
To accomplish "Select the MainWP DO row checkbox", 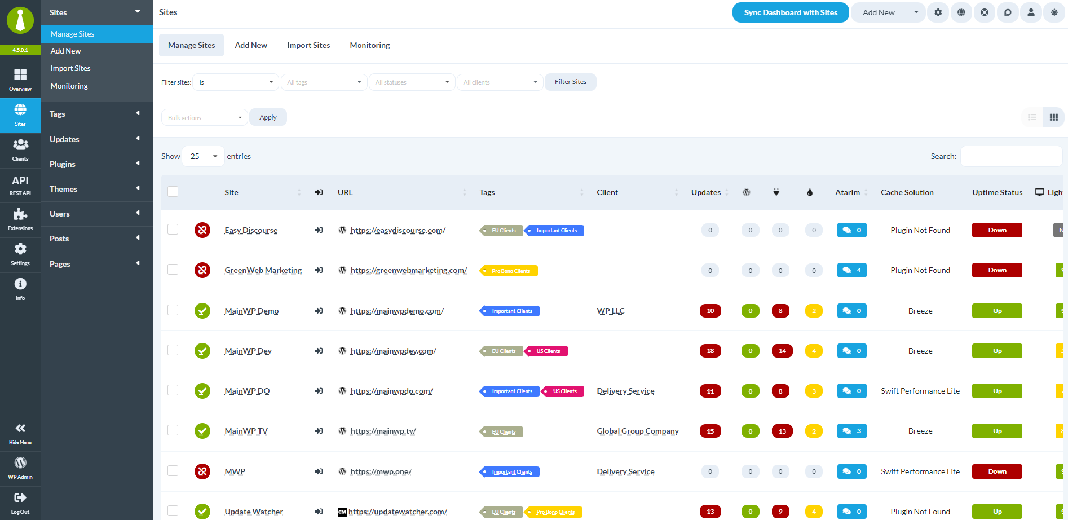I will (173, 390).
